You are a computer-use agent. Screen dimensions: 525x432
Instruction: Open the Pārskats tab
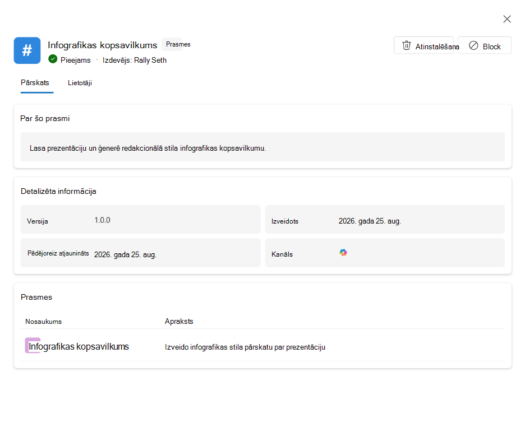coord(35,82)
